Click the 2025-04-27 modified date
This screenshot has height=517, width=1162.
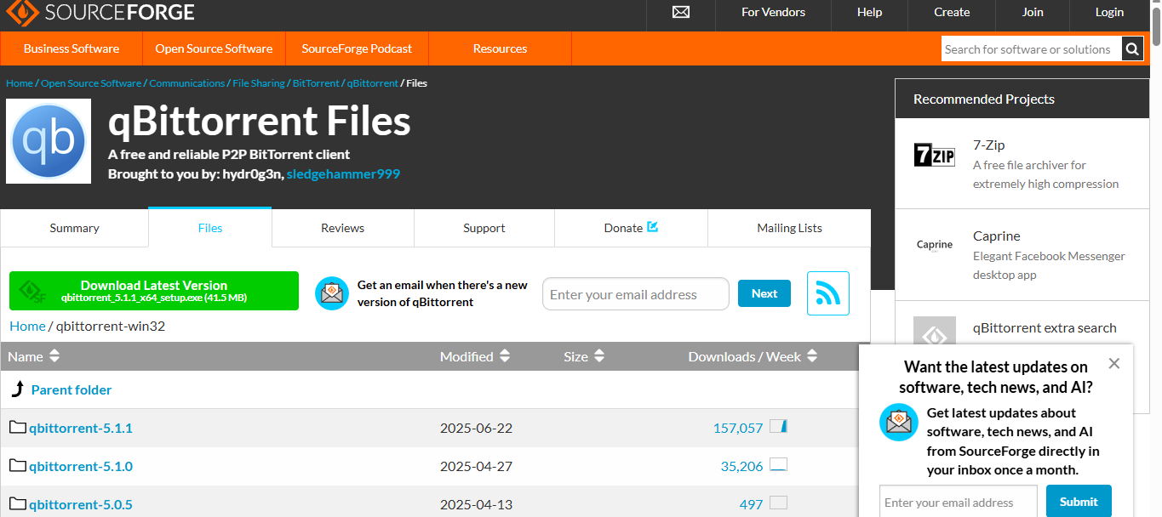(476, 466)
